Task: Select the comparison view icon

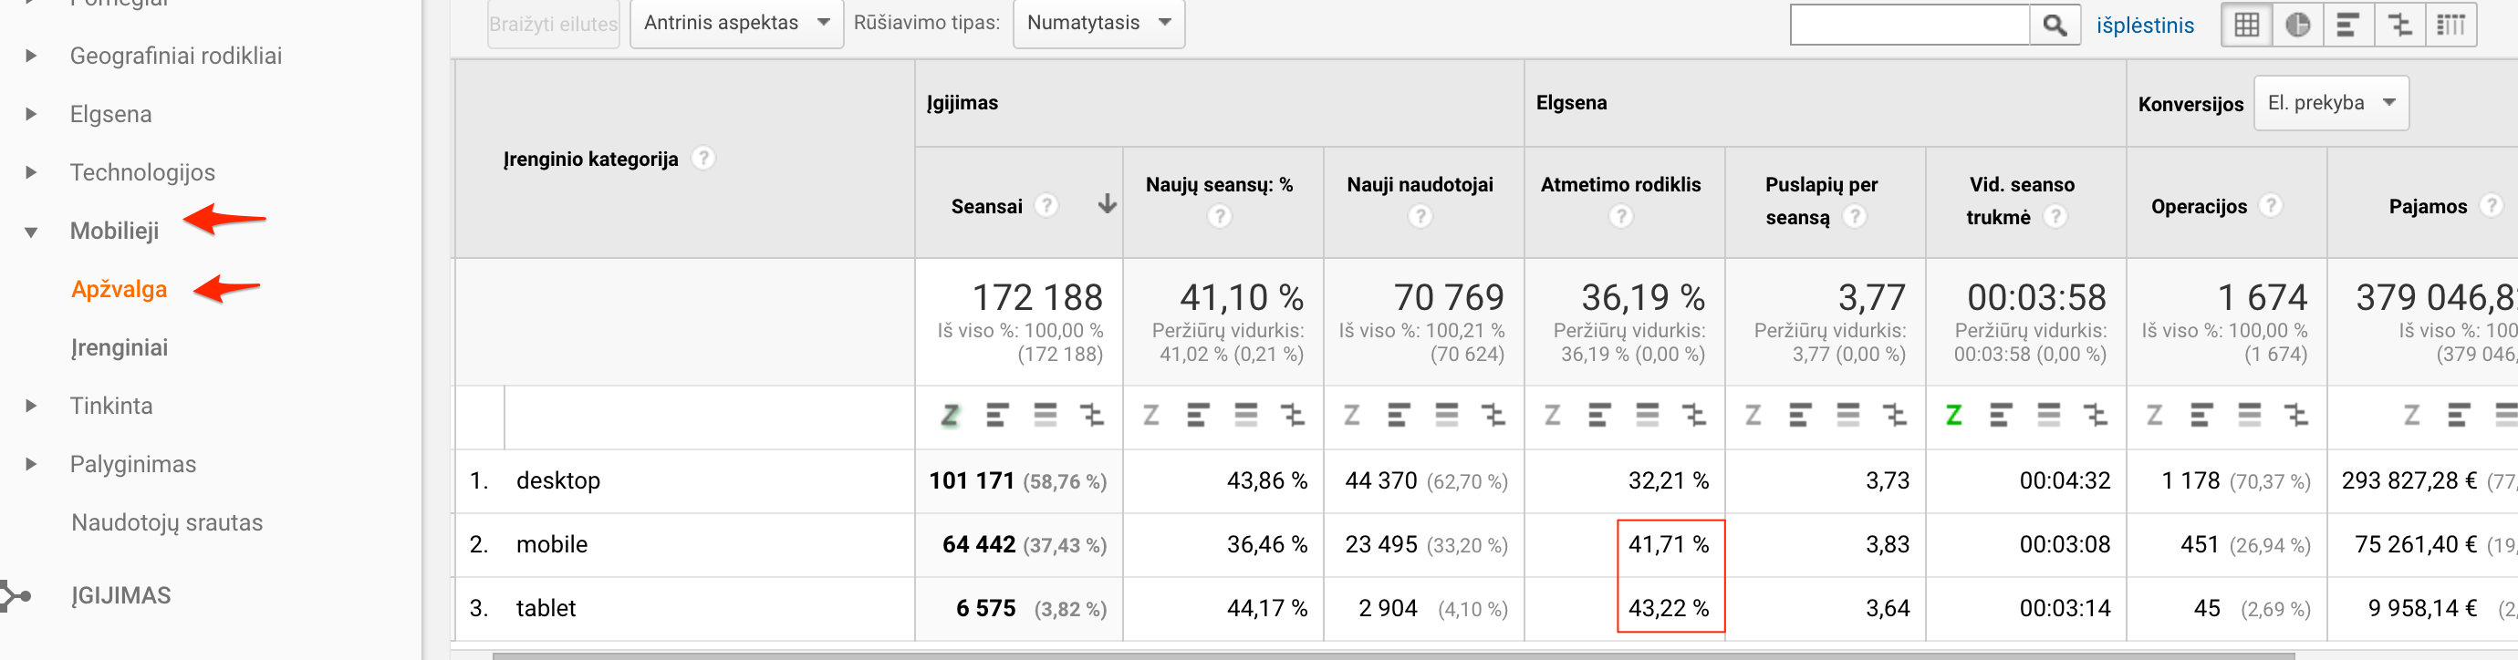Action: pos(2399,25)
